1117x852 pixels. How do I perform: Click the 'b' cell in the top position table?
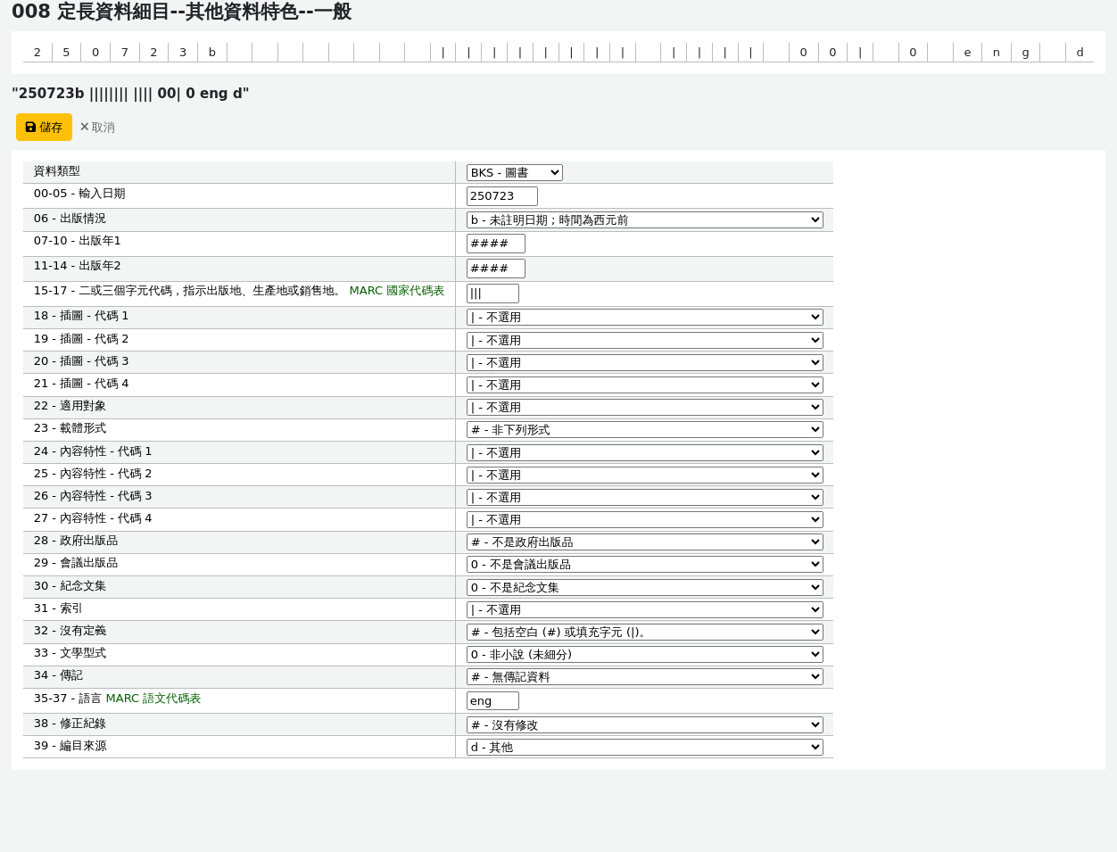pyautogui.click(x=212, y=53)
